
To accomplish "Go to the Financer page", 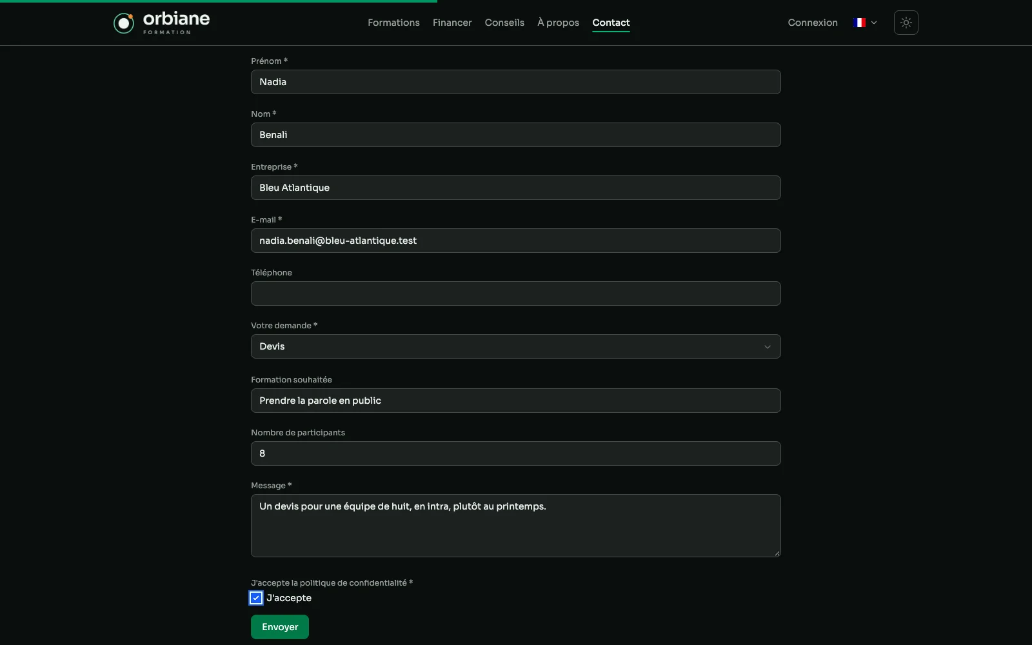I will click(452, 23).
